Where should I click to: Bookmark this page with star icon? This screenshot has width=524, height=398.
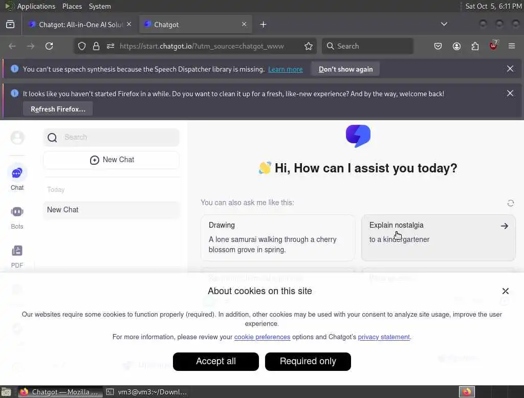point(309,46)
